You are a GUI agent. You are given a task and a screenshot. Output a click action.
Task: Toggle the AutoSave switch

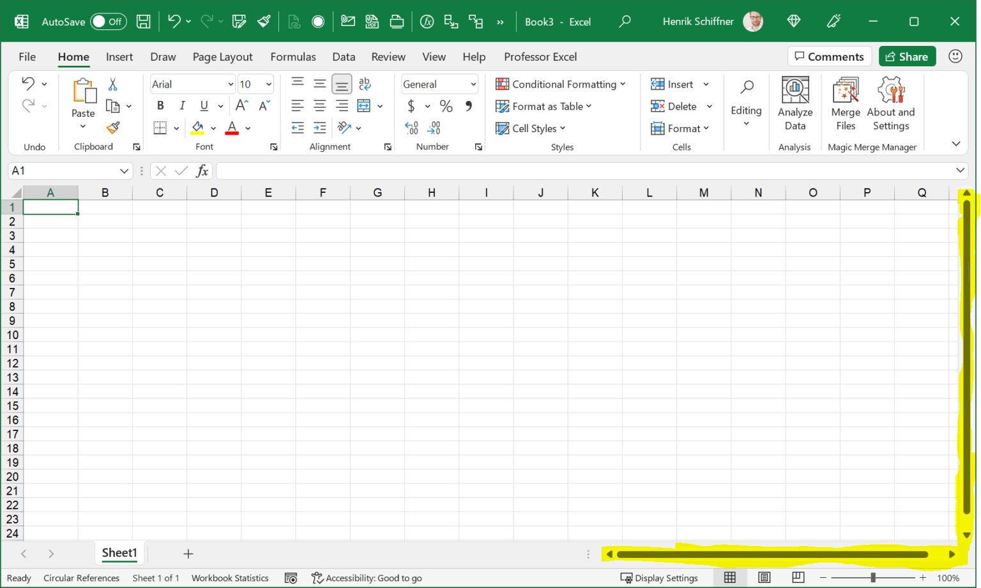tap(108, 22)
